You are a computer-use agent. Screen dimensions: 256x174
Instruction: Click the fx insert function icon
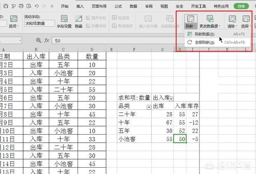click(x=47, y=40)
